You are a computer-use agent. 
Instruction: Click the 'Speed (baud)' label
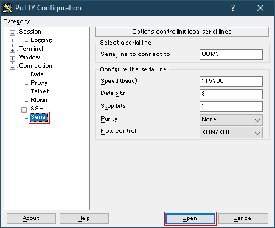click(119, 81)
